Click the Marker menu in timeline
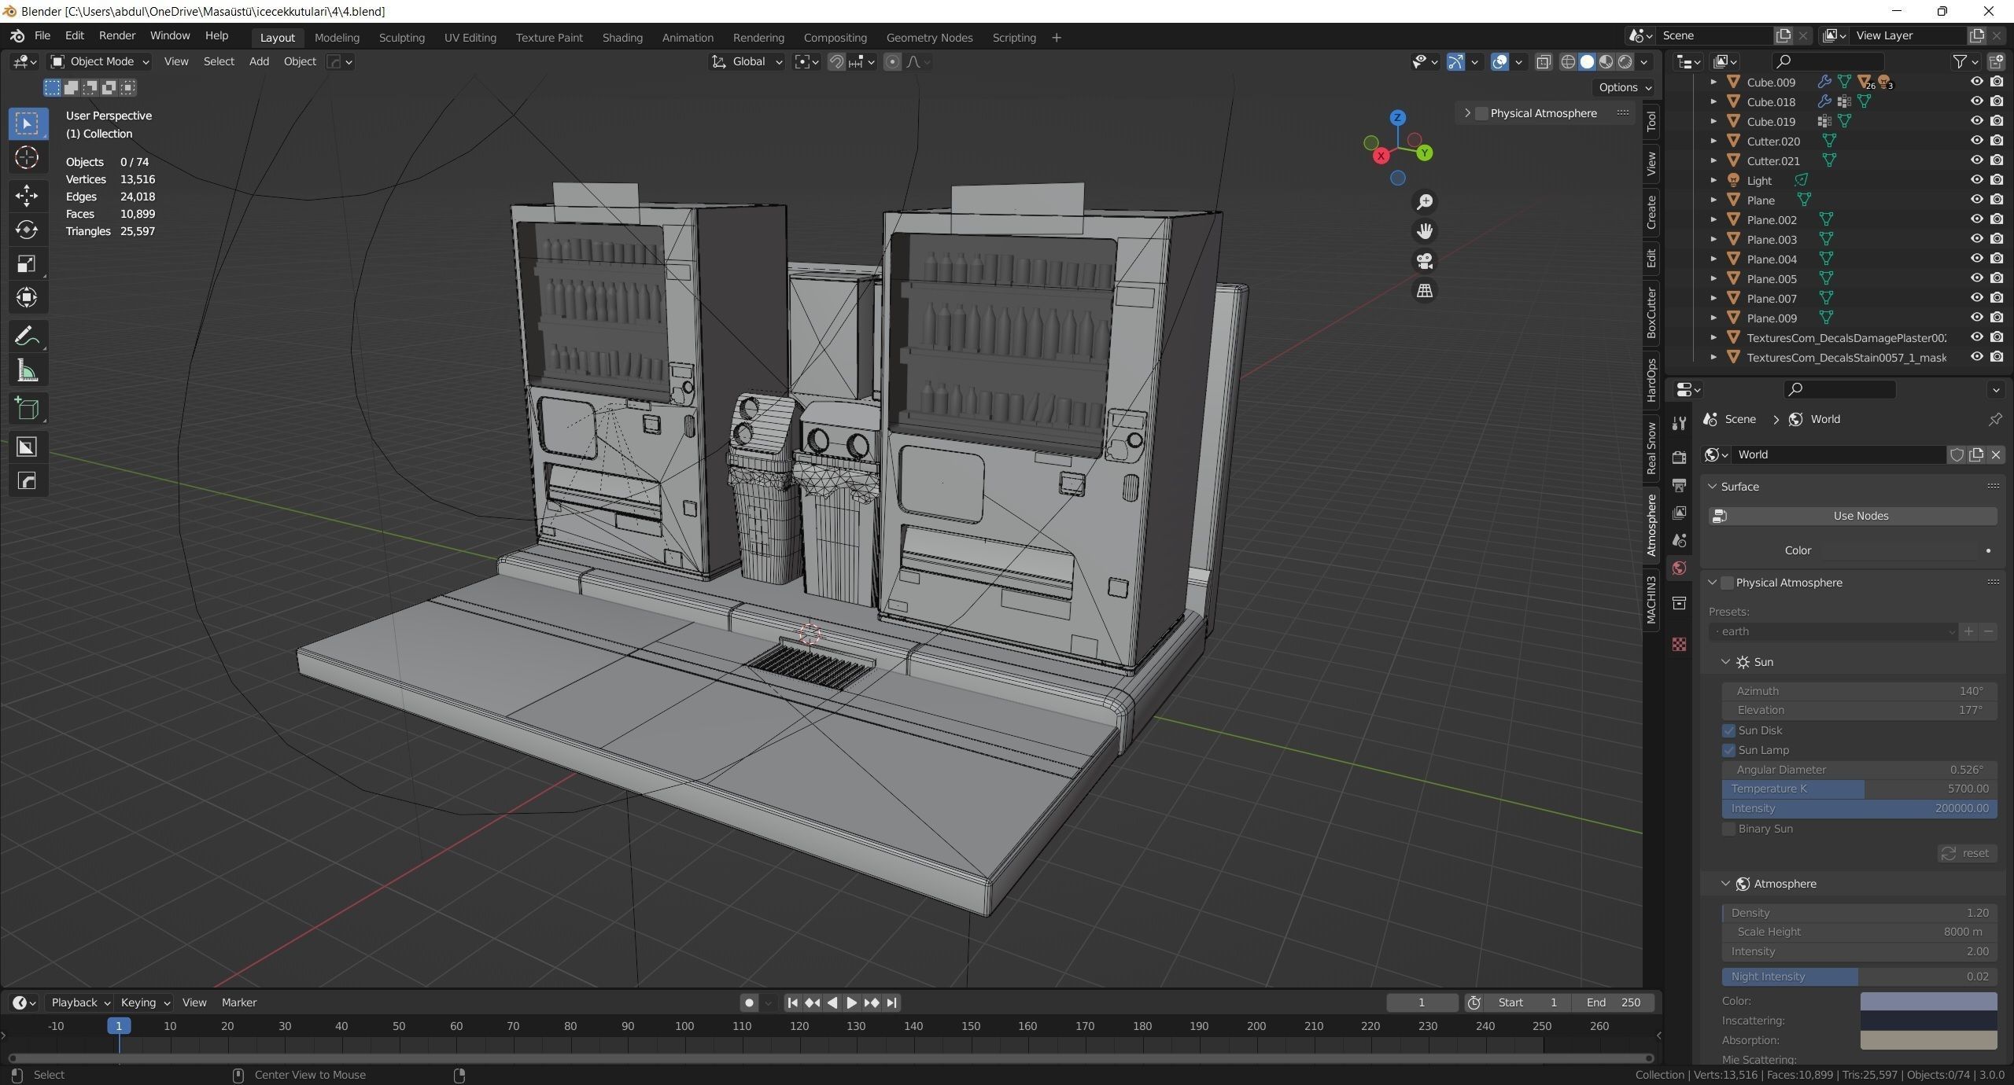Image resolution: width=2014 pixels, height=1085 pixels. click(239, 1002)
